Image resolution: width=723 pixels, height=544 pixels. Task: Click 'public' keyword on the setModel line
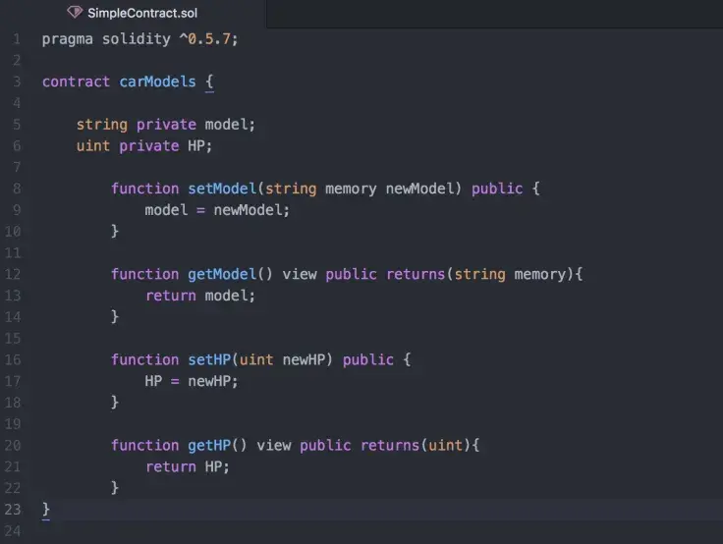point(497,189)
